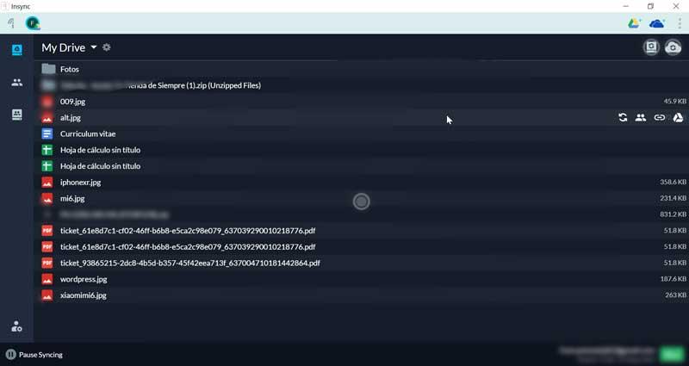The height and width of the screenshot is (366, 689).
Task: Open account settings icon in sidebar bottom
Action: point(16,326)
